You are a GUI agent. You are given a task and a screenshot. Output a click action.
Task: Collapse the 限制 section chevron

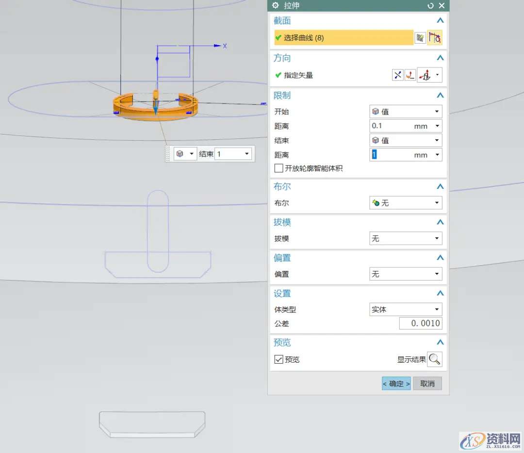pos(440,95)
